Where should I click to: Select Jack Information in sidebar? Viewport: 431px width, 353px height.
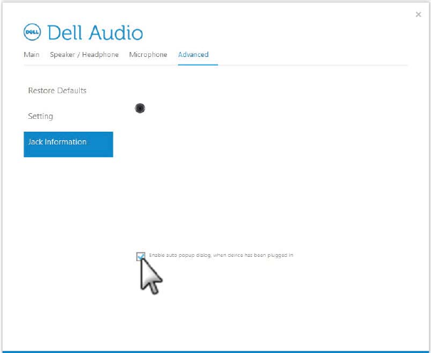(68, 144)
